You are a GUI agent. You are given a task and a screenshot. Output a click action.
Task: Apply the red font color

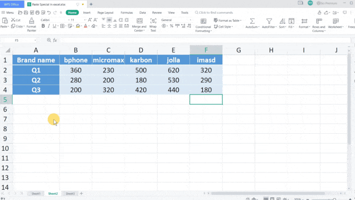coord(86,26)
